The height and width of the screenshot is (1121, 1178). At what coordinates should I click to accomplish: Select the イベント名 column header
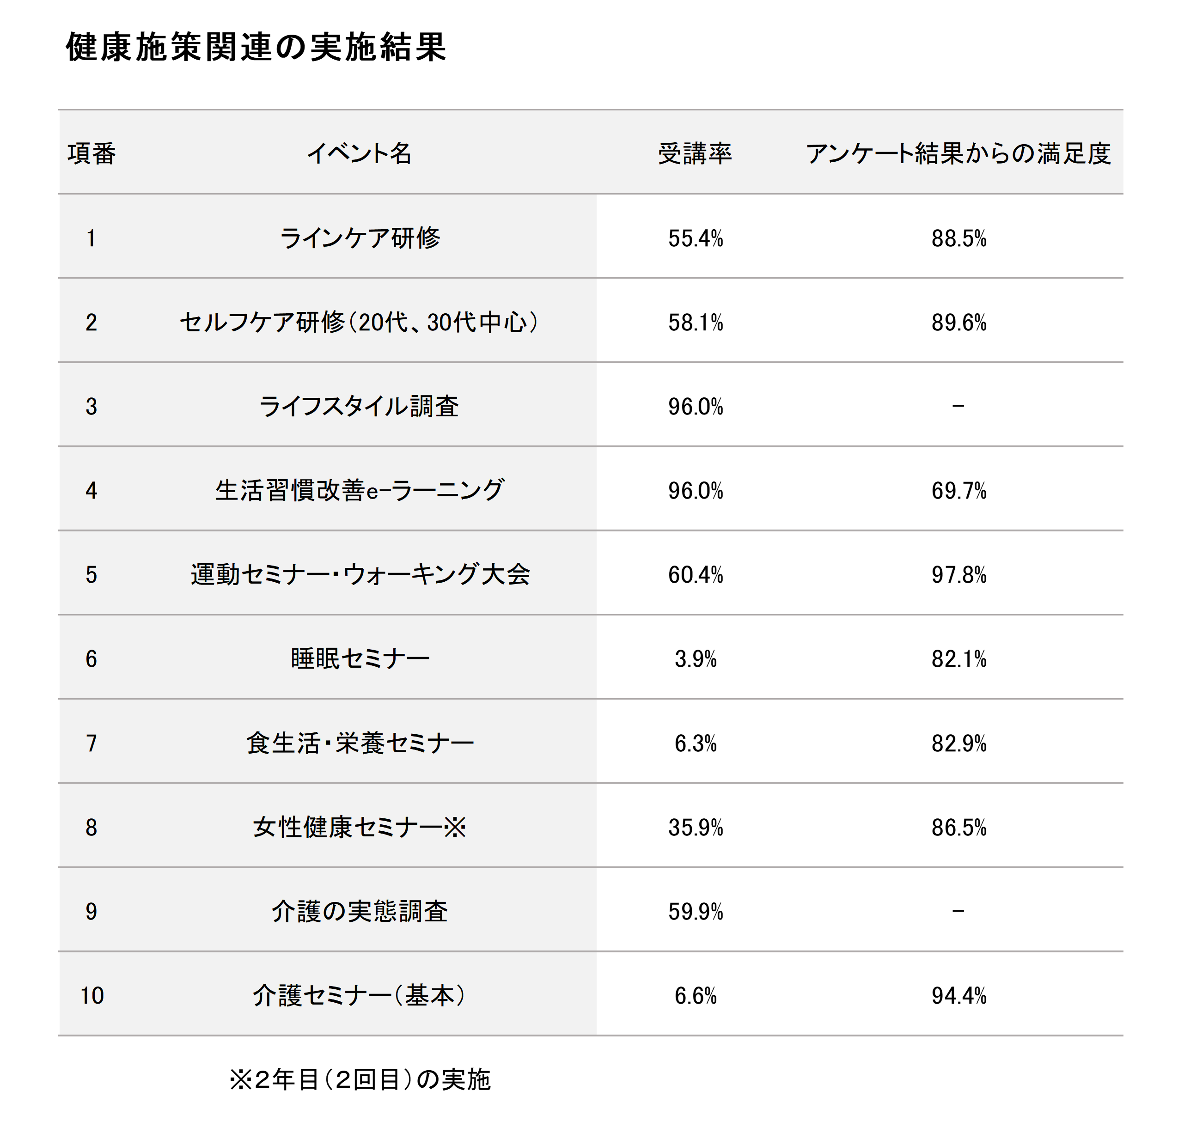point(359,153)
